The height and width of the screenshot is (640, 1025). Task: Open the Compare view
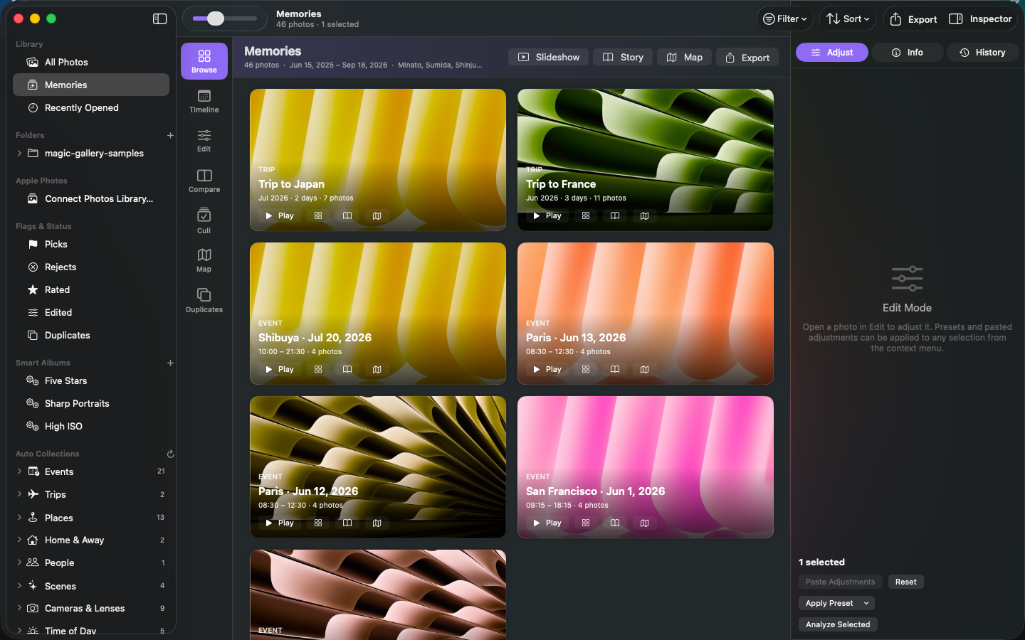point(204,181)
